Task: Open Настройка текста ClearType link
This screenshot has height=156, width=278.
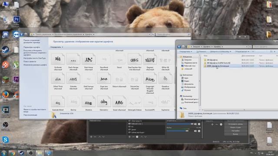Action: pos(35,58)
